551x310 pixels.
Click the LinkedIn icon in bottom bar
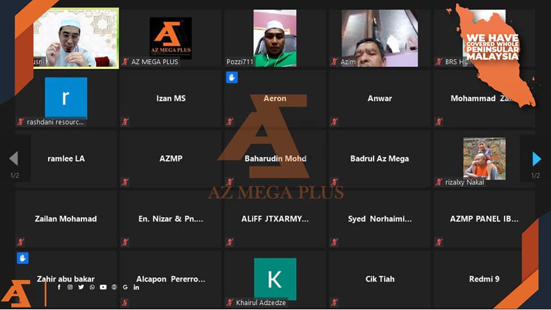(136, 287)
